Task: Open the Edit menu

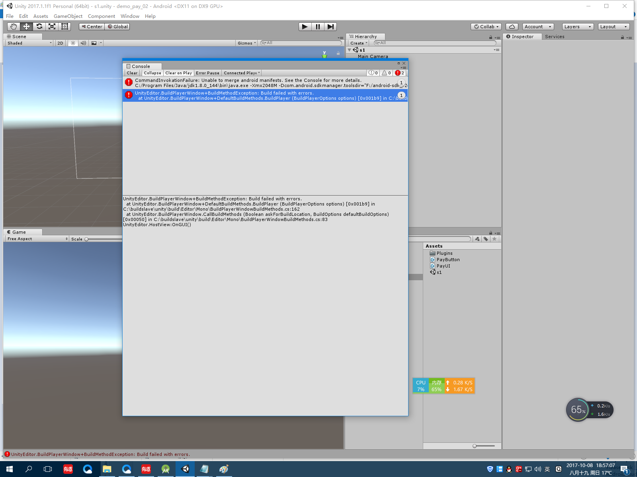Action: click(x=23, y=16)
